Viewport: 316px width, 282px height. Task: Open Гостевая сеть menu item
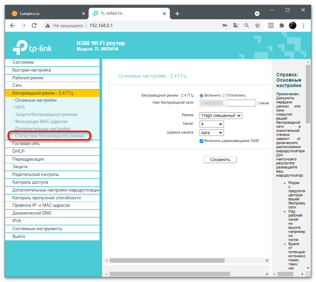52,144
